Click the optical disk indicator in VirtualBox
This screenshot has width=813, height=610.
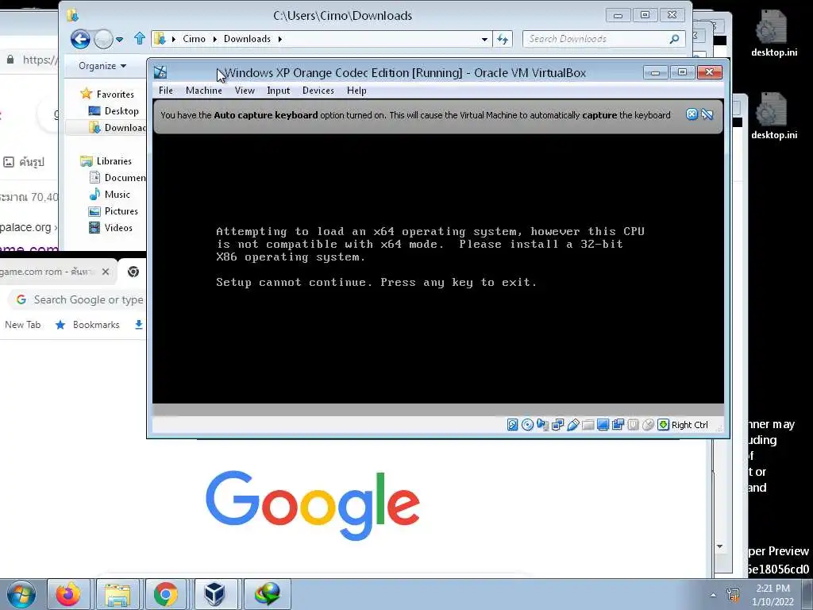pos(527,425)
